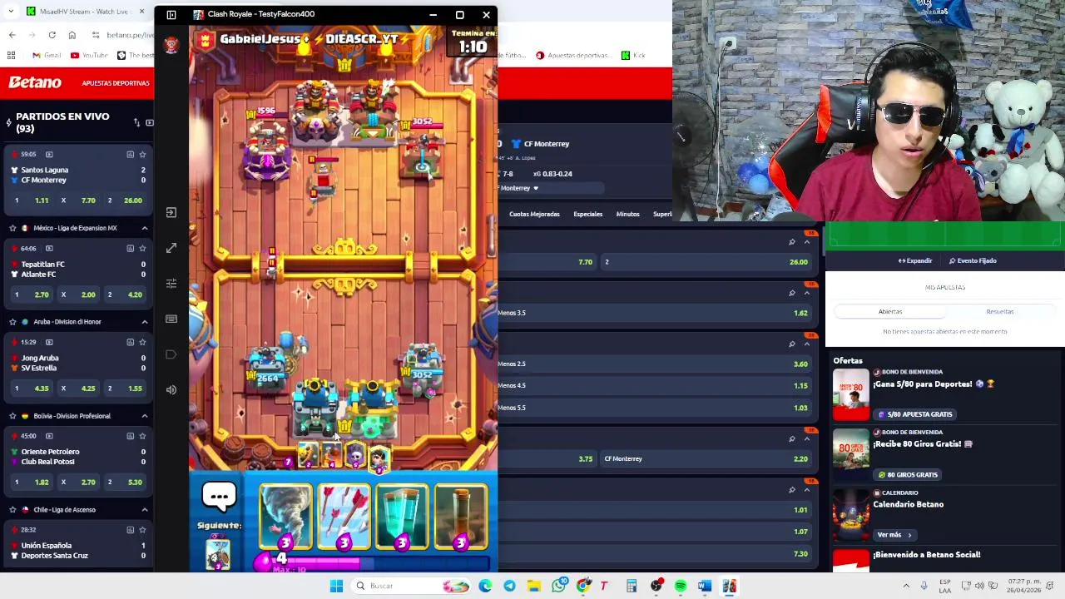Collapse Aruba Division di Honor section
The height and width of the screenshot is (599, 1065).
145,322
